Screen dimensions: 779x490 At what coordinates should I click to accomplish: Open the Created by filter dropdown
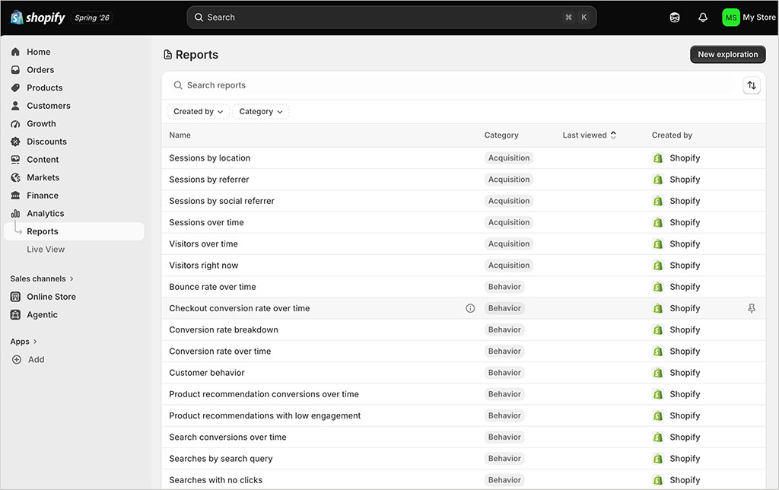(198, 111)
